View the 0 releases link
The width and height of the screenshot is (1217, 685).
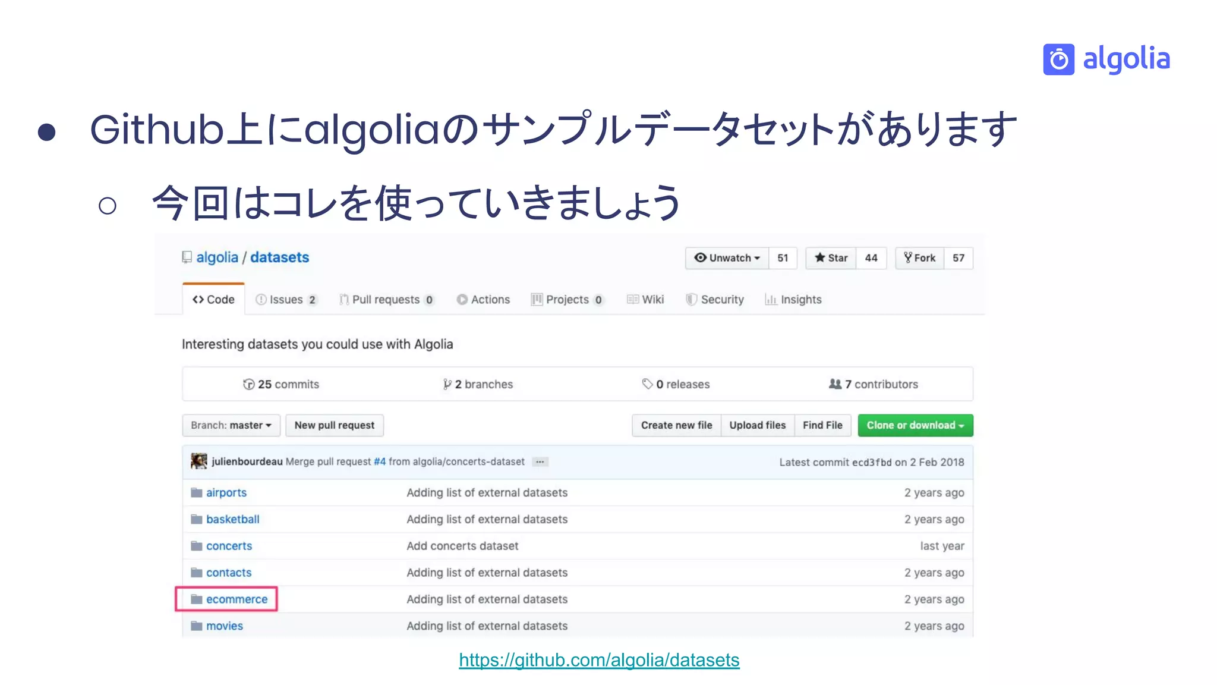pos(676,384)
